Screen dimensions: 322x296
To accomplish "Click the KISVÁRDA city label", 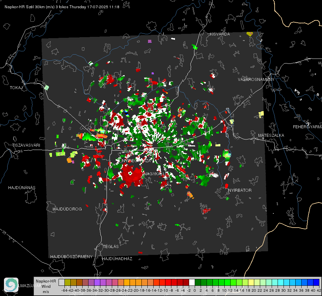I will pos(220,34).
